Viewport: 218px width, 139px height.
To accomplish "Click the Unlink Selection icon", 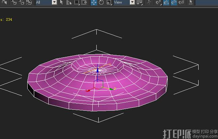I will tap(22, 2).
